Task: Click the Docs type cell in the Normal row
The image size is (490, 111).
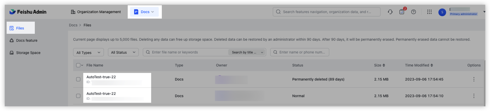Action: coord(179,96)
